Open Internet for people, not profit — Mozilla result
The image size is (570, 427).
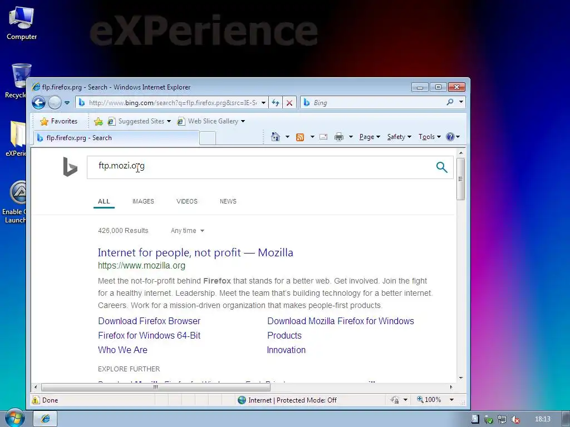[195, 252]
